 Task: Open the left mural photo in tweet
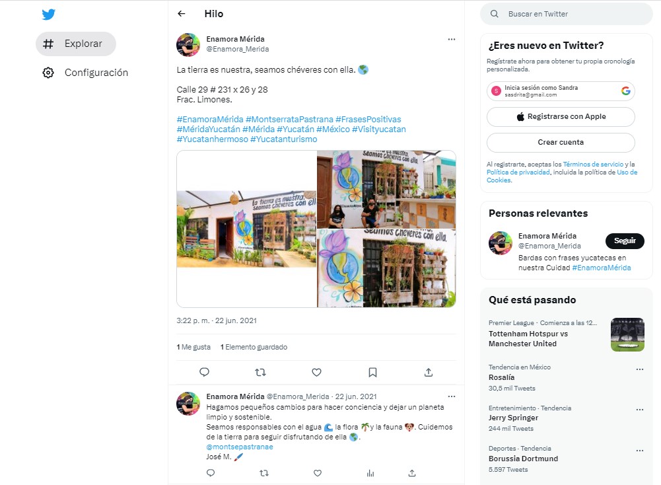pos(246,229)
